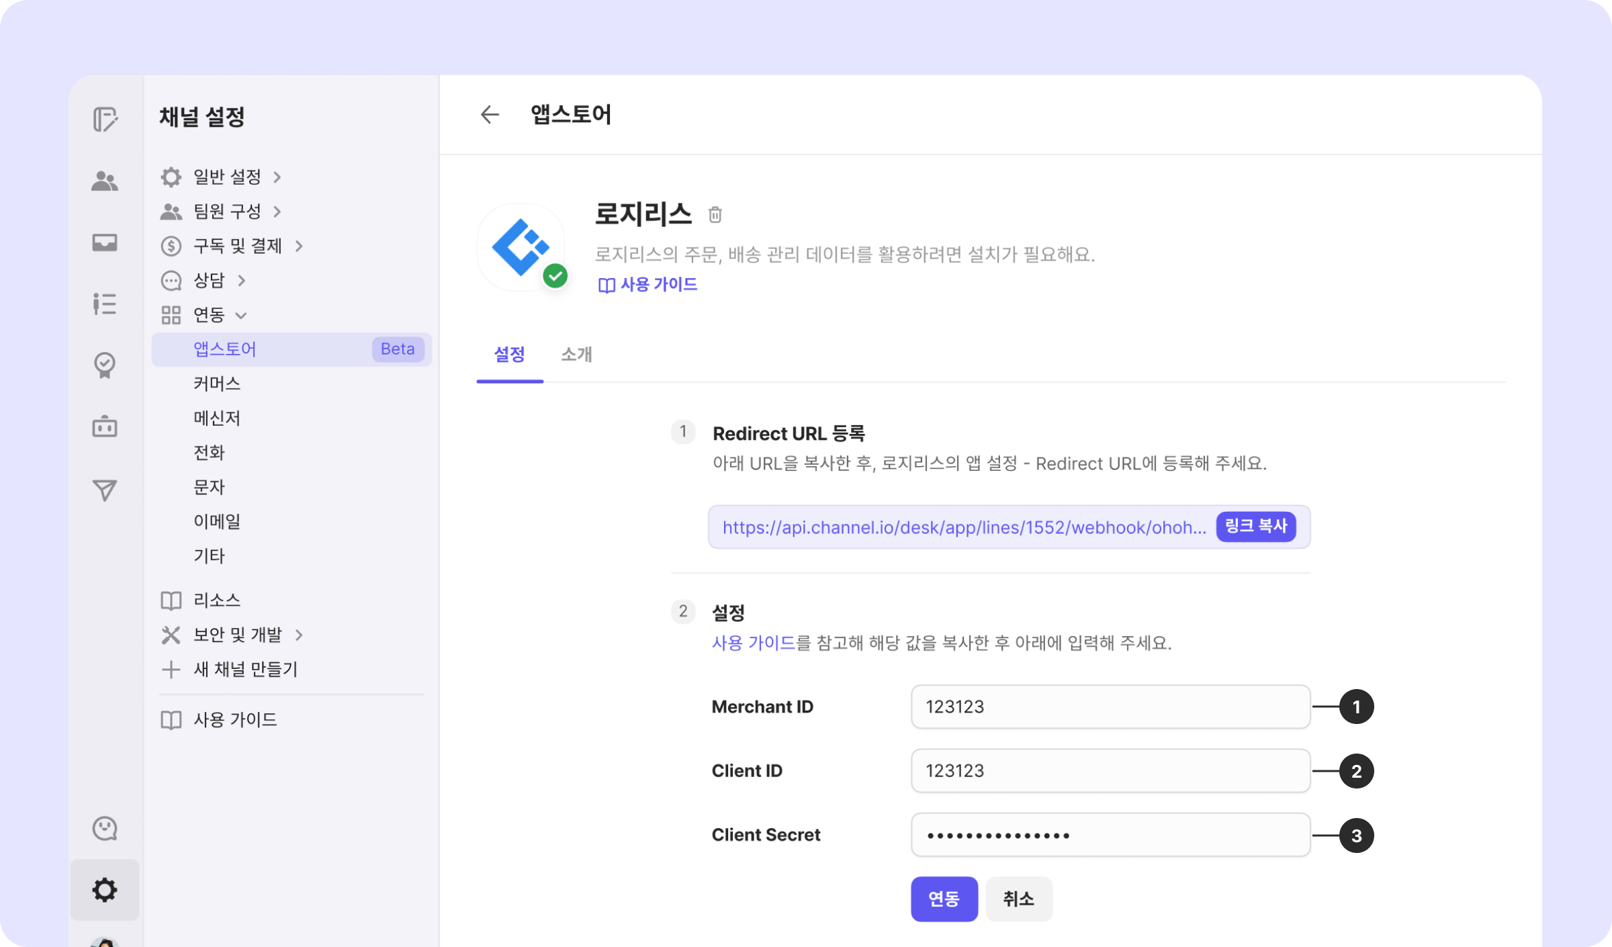1612x947 pixels.
Task: Expand 보안 및 개발 settings
Action: coord(237,635)
